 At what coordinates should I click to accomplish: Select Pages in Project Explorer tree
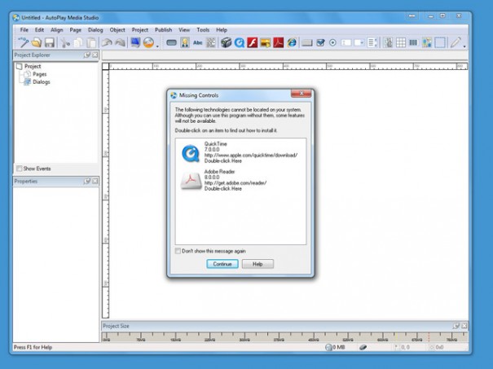coord(40,74)
